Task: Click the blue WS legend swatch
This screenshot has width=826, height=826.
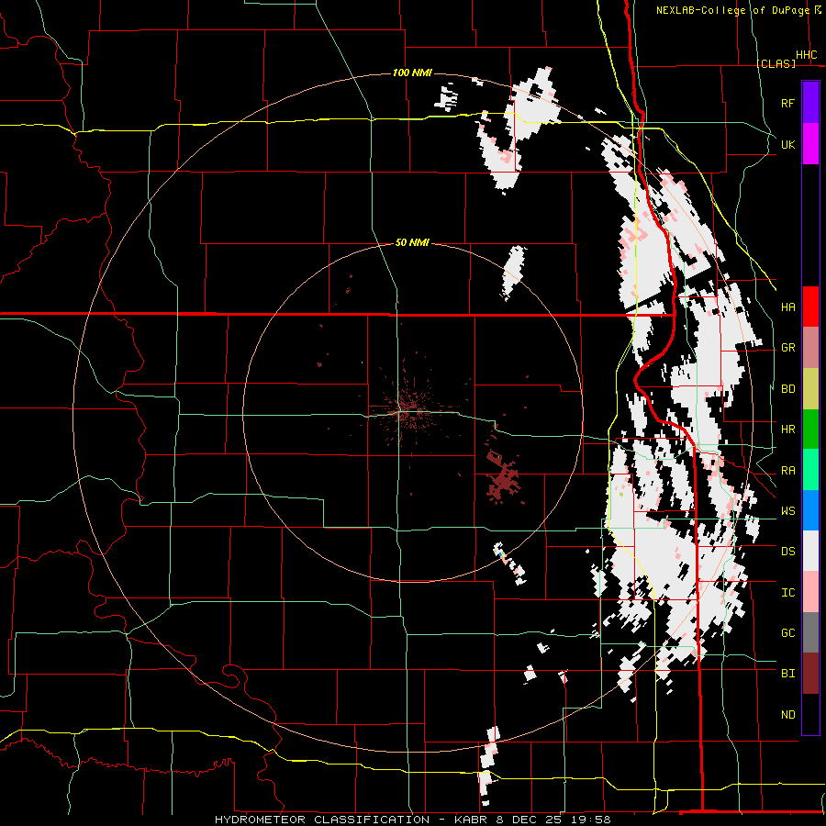Action: coord(810,510)
